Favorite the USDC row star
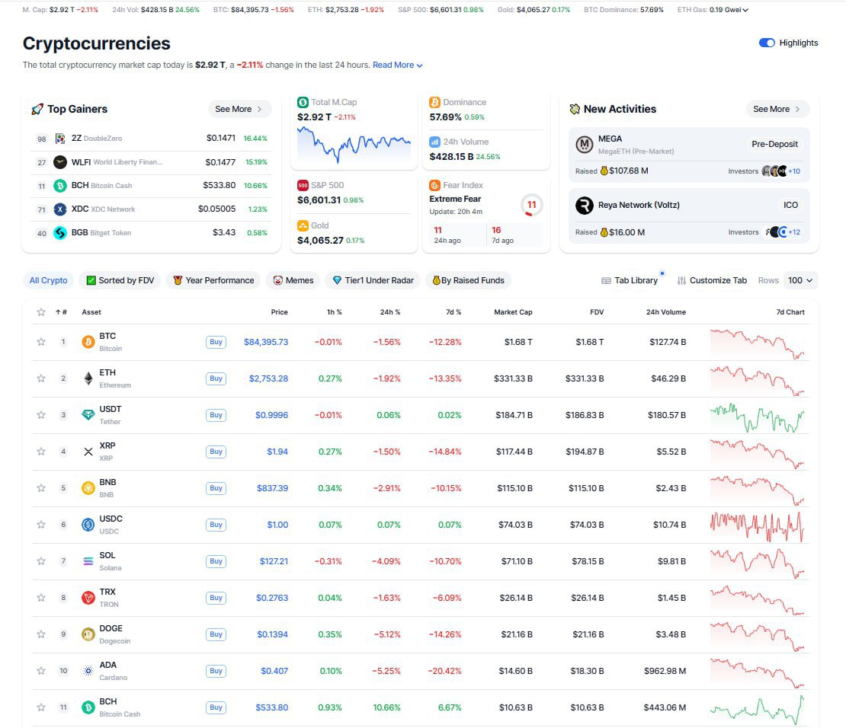 (41, 524)
